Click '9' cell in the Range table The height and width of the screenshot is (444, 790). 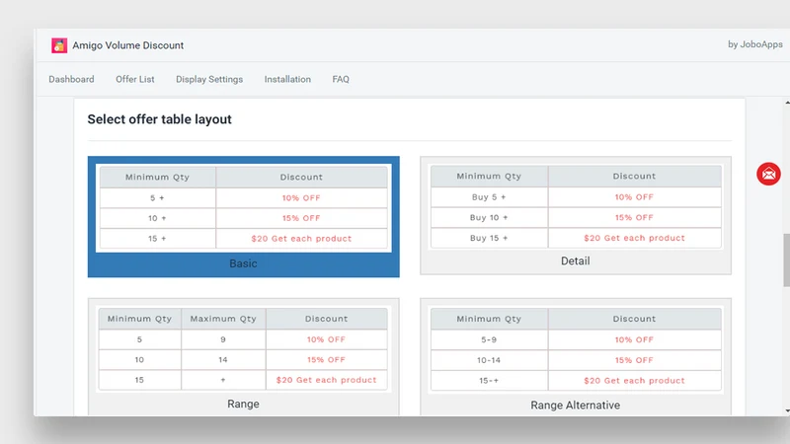point(223,339)
